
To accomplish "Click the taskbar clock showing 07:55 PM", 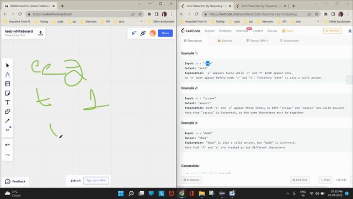I will tap(335, 193).
